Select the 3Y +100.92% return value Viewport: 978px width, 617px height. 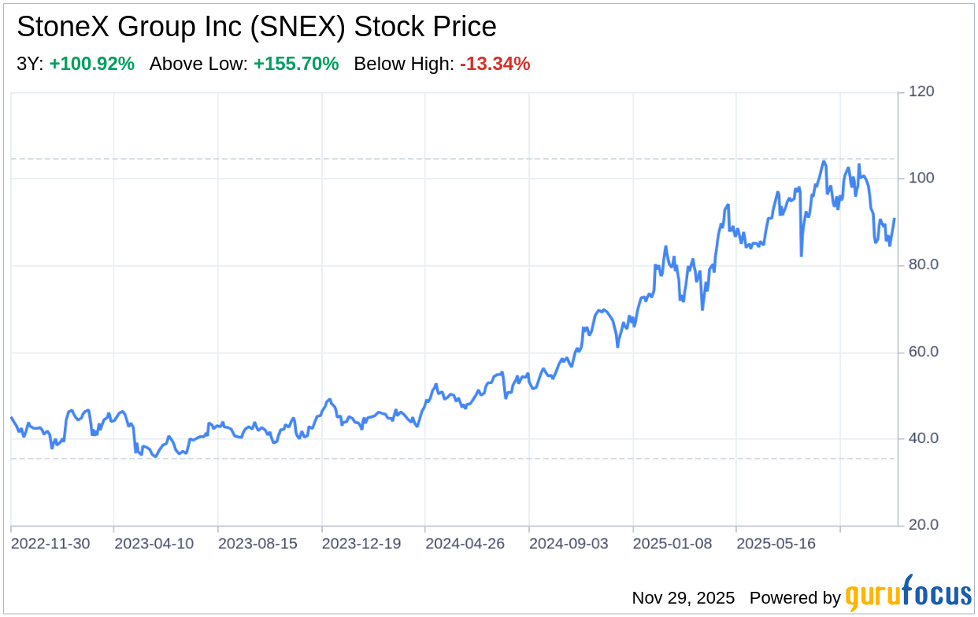click(91, 65)
